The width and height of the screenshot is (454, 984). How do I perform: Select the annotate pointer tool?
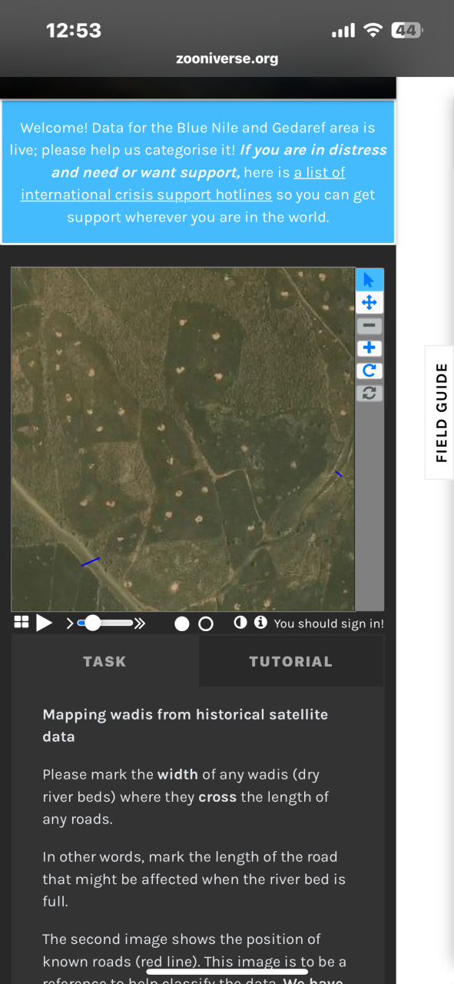pos(369,280)
